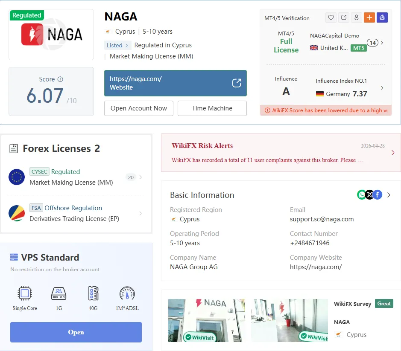The height and width of the screenshot is (351, 401).
Task: Expand the CYSEC license row arrow
Action: point(140,177)
